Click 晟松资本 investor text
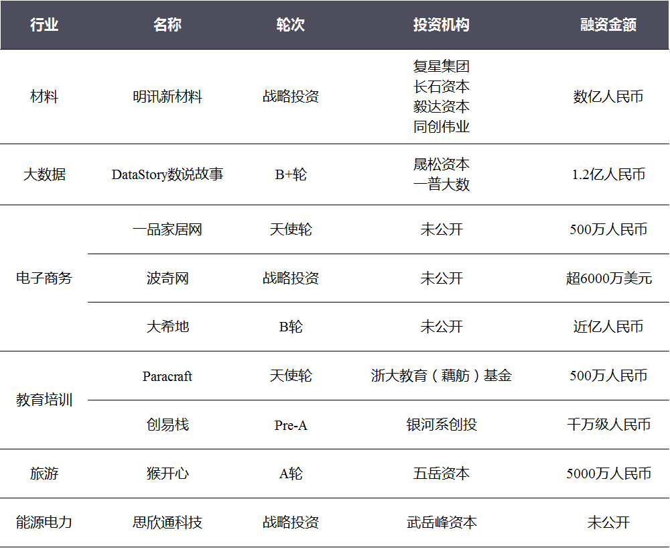Screen dimensions: 670x548 pyautogui.click(x=442, y=164)
